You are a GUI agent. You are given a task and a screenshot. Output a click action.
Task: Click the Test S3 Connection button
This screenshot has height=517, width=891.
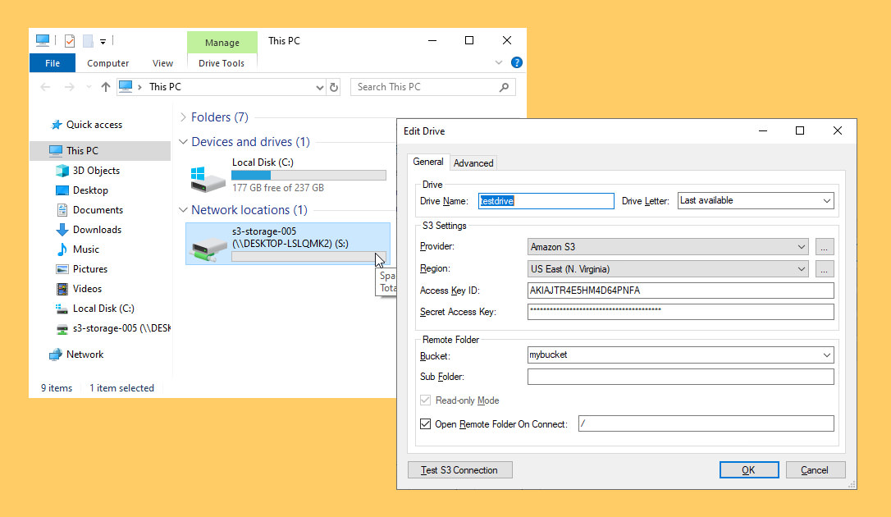(459, 470)
